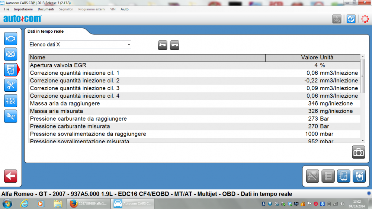372x209 pixels.
Task: Open the Segnalibri menu
Action: (x=66, y=9)
